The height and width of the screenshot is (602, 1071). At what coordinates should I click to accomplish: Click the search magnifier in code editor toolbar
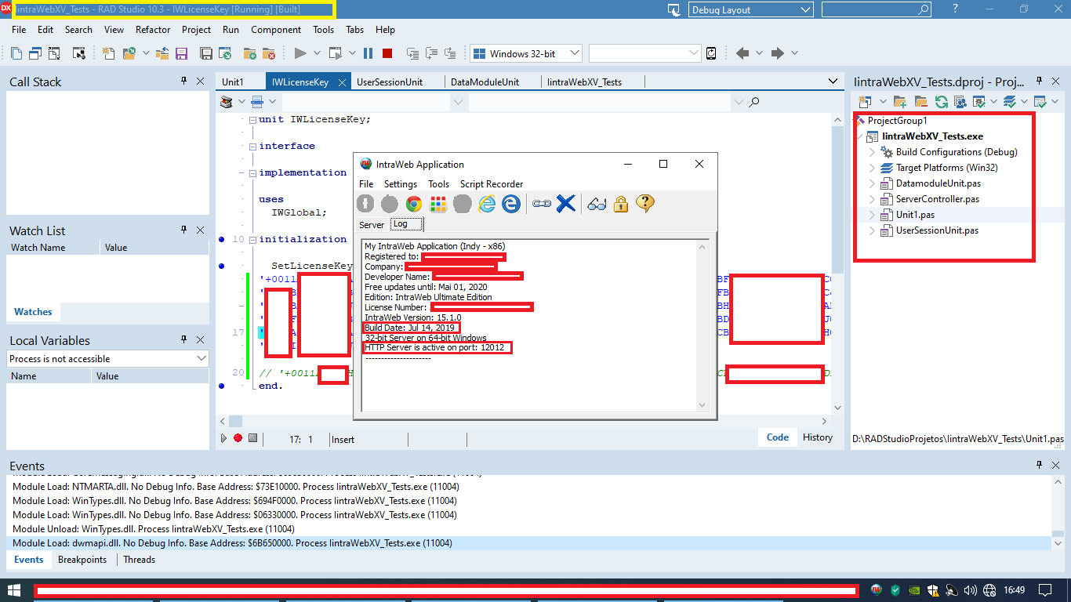click(x=754, y=102)
